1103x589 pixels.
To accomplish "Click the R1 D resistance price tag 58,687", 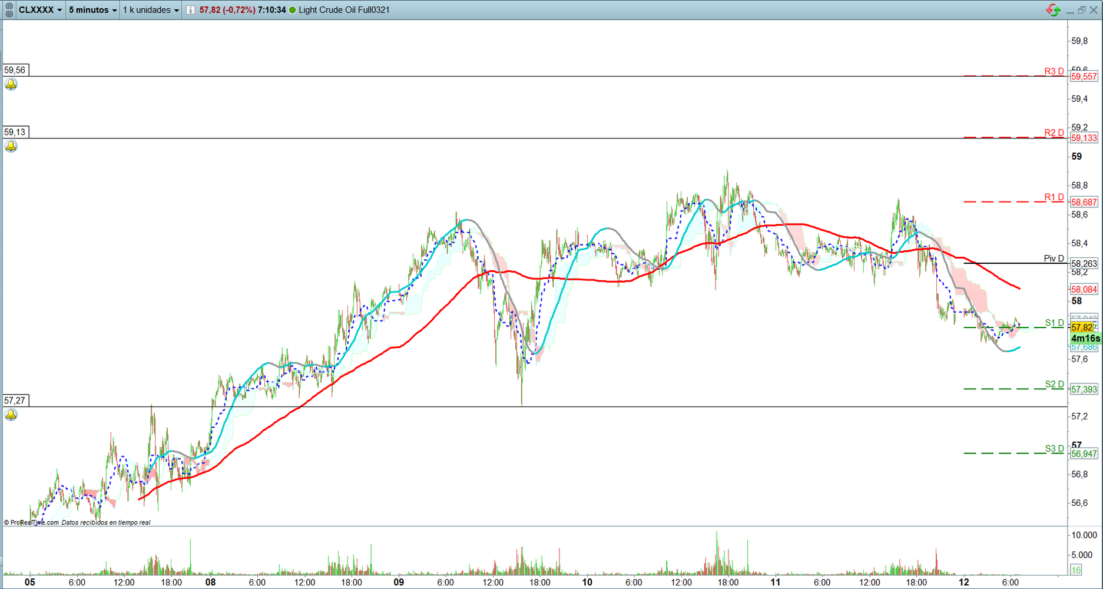I will (1084, 202).
